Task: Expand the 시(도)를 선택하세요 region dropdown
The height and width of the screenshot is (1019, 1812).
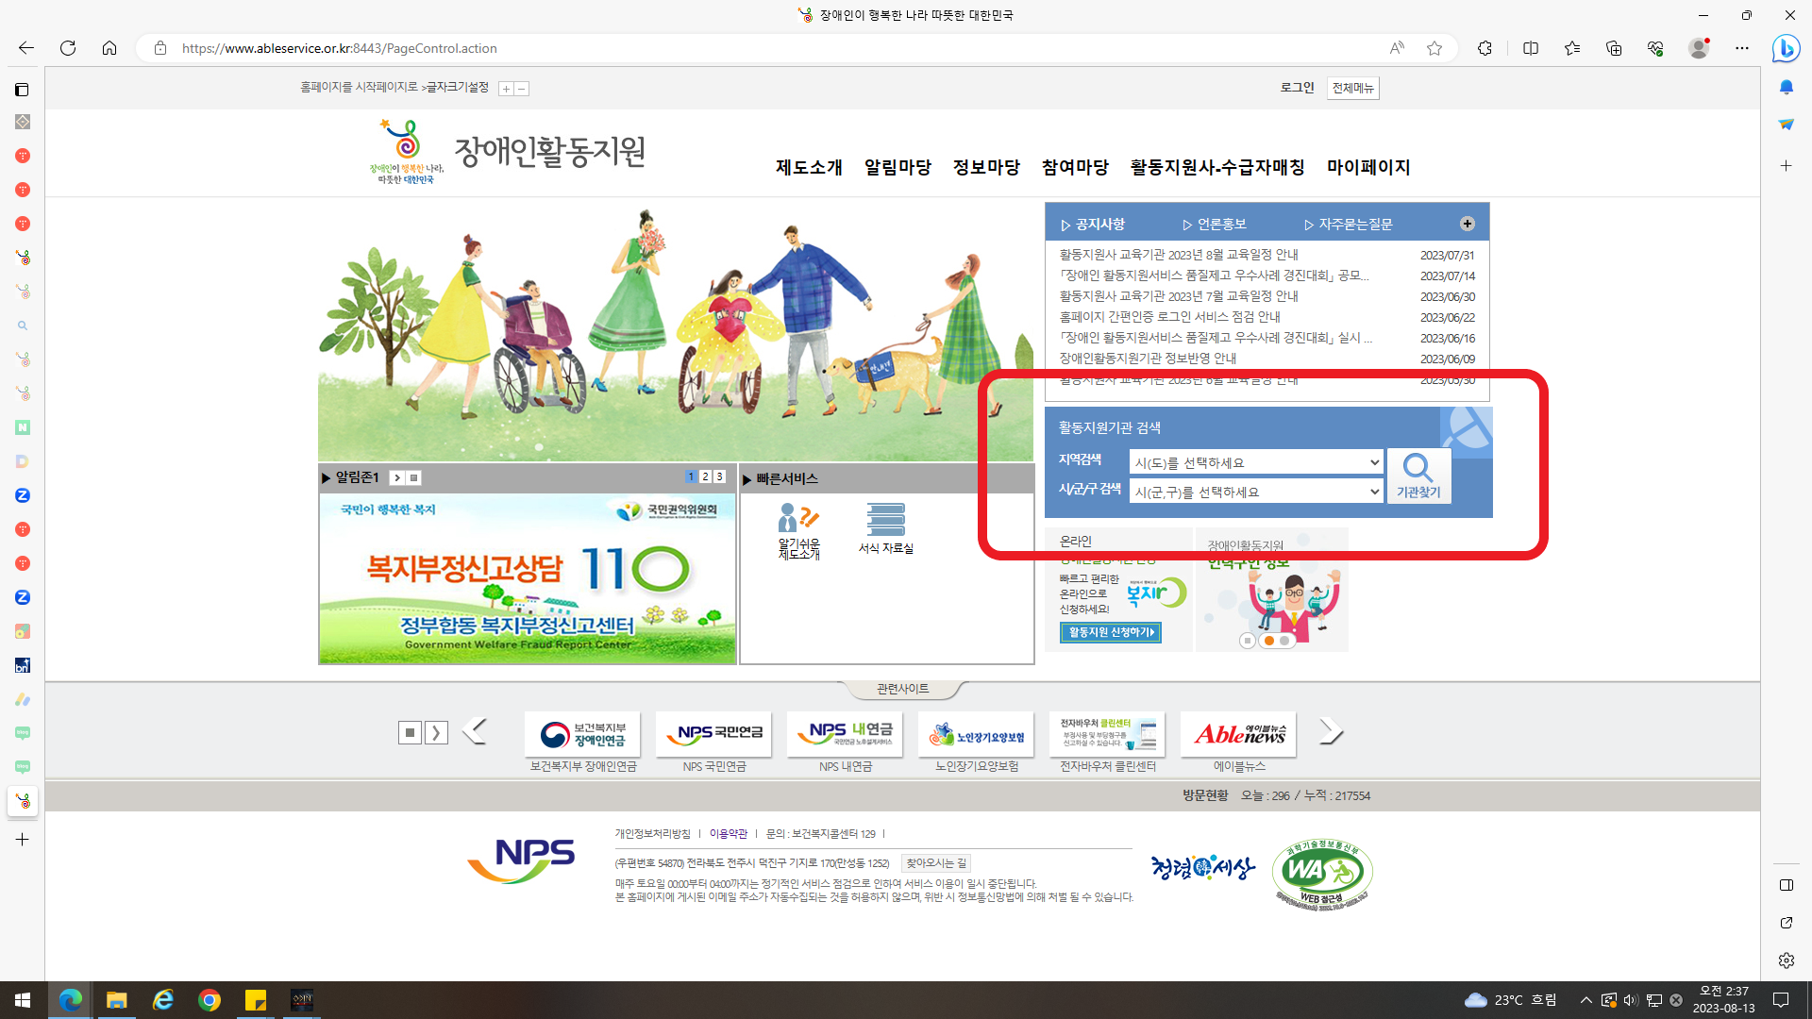Action: [1255, 462]
